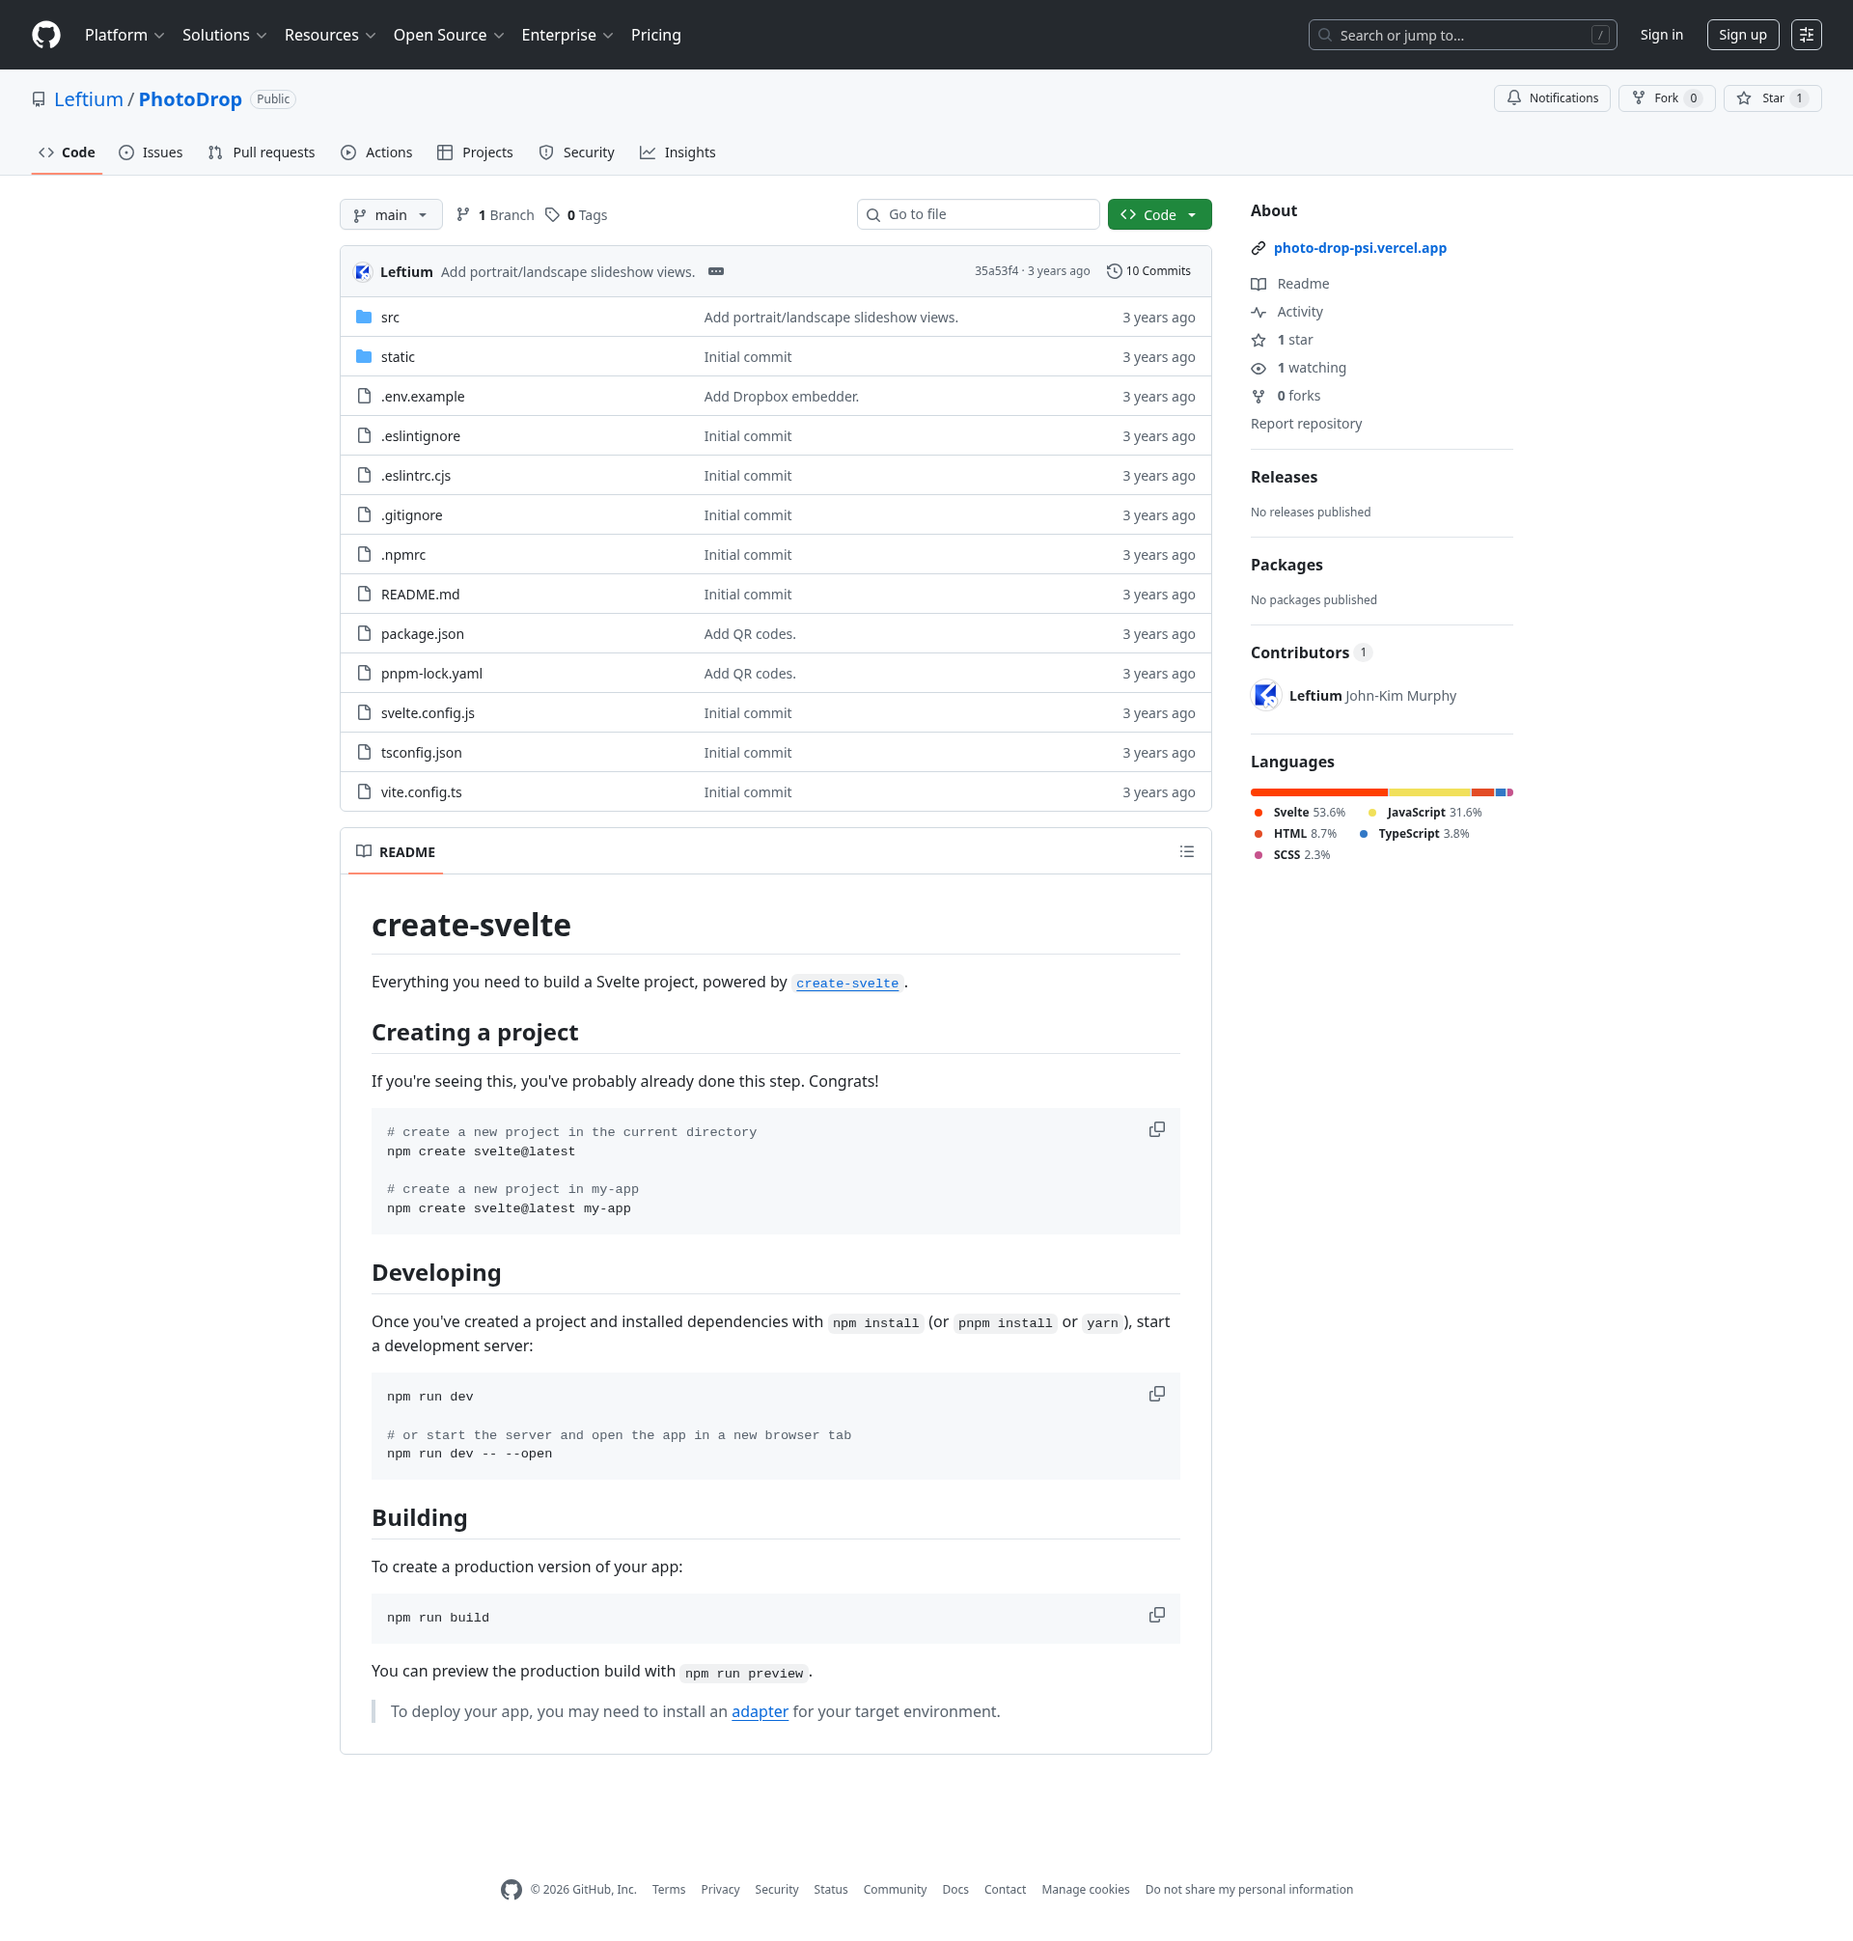Star the PhotoDrop repository
1853x1941 pixels.
coord(1772,97)
